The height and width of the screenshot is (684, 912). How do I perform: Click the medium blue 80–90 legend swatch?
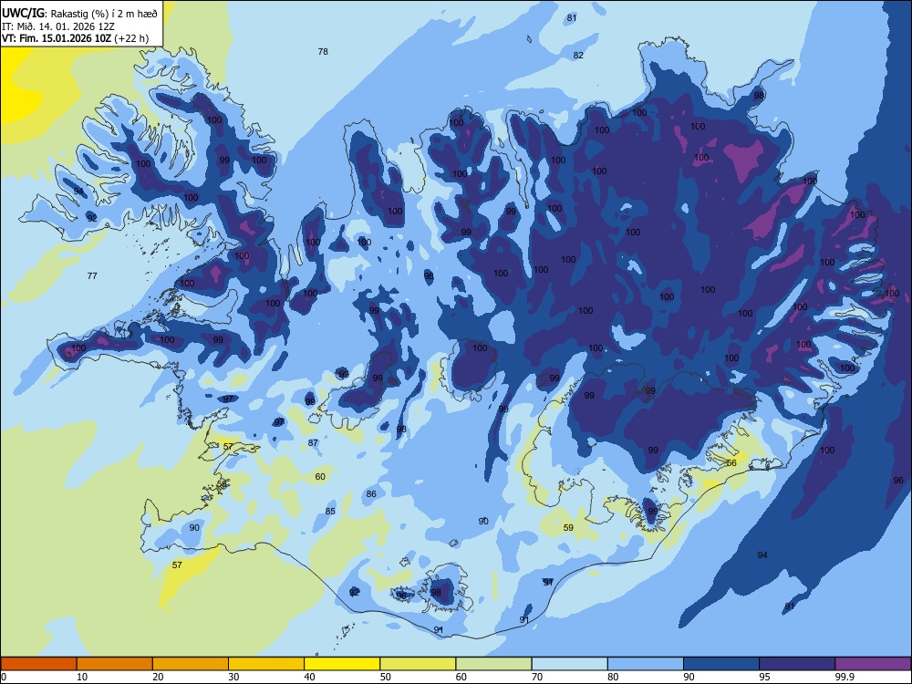[x=646, y=664]
